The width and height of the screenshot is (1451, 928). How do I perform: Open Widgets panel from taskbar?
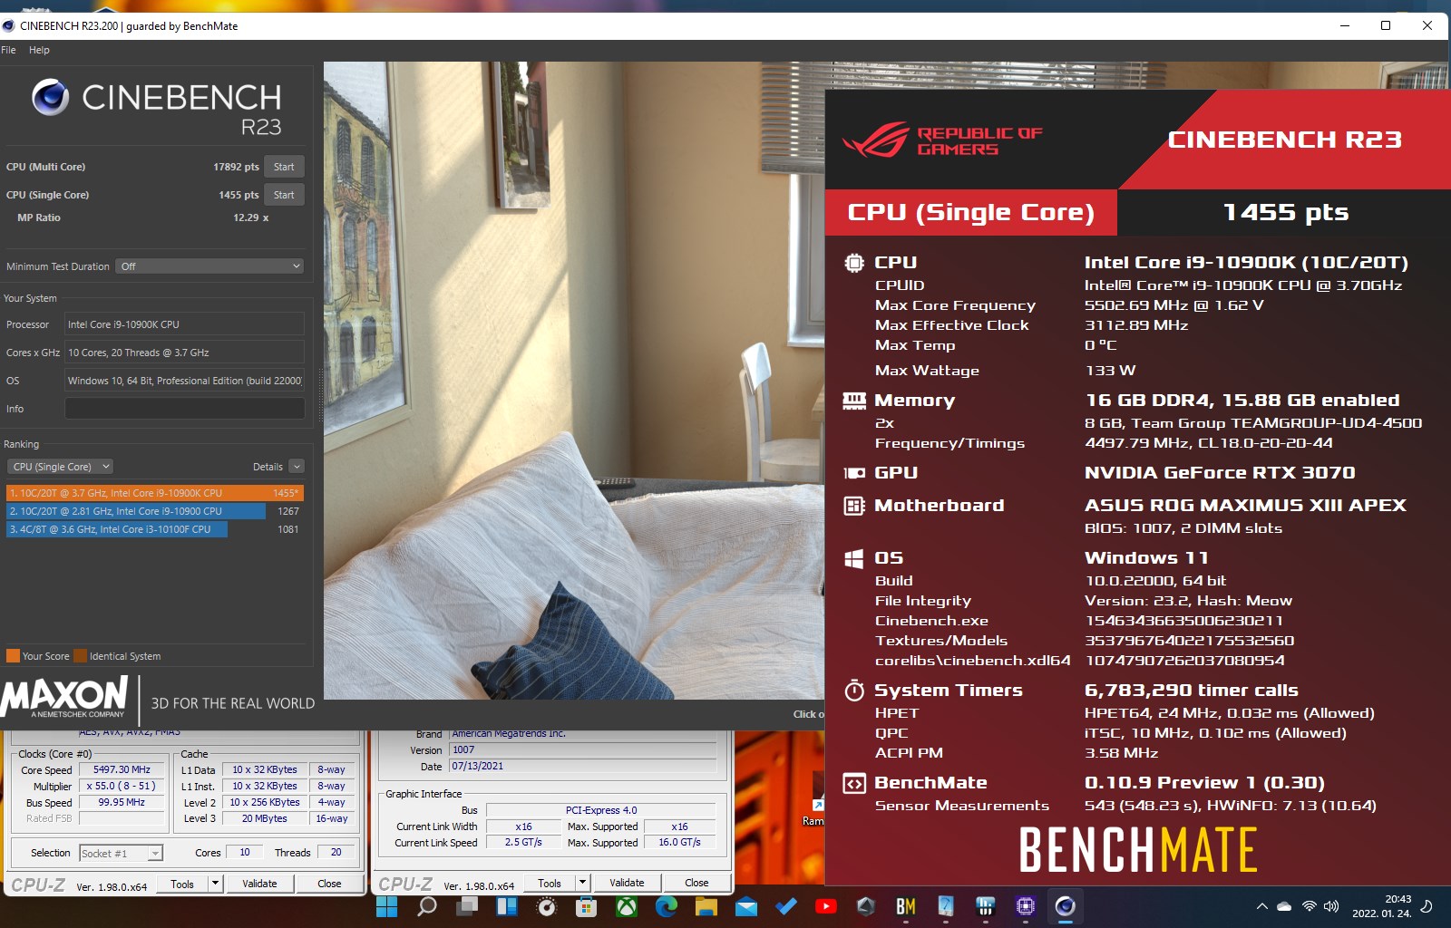(506, 906)
